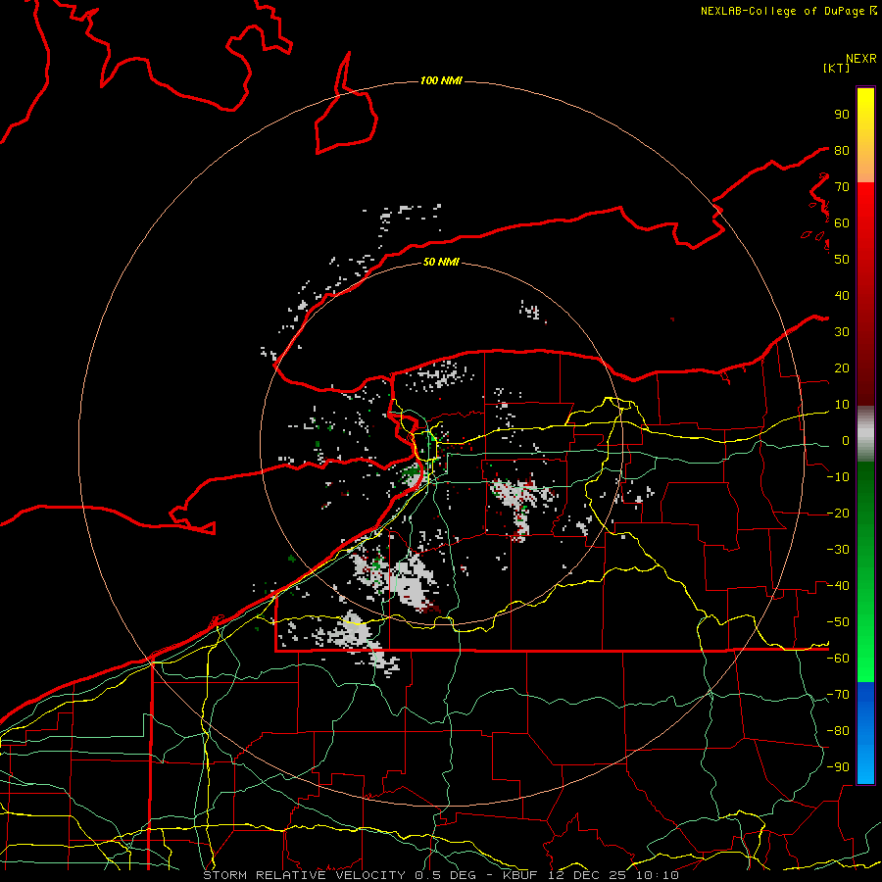Click the 90 value on the velocity scale
882x882 pixels.
pyautogui.click(x=842, y=115)
